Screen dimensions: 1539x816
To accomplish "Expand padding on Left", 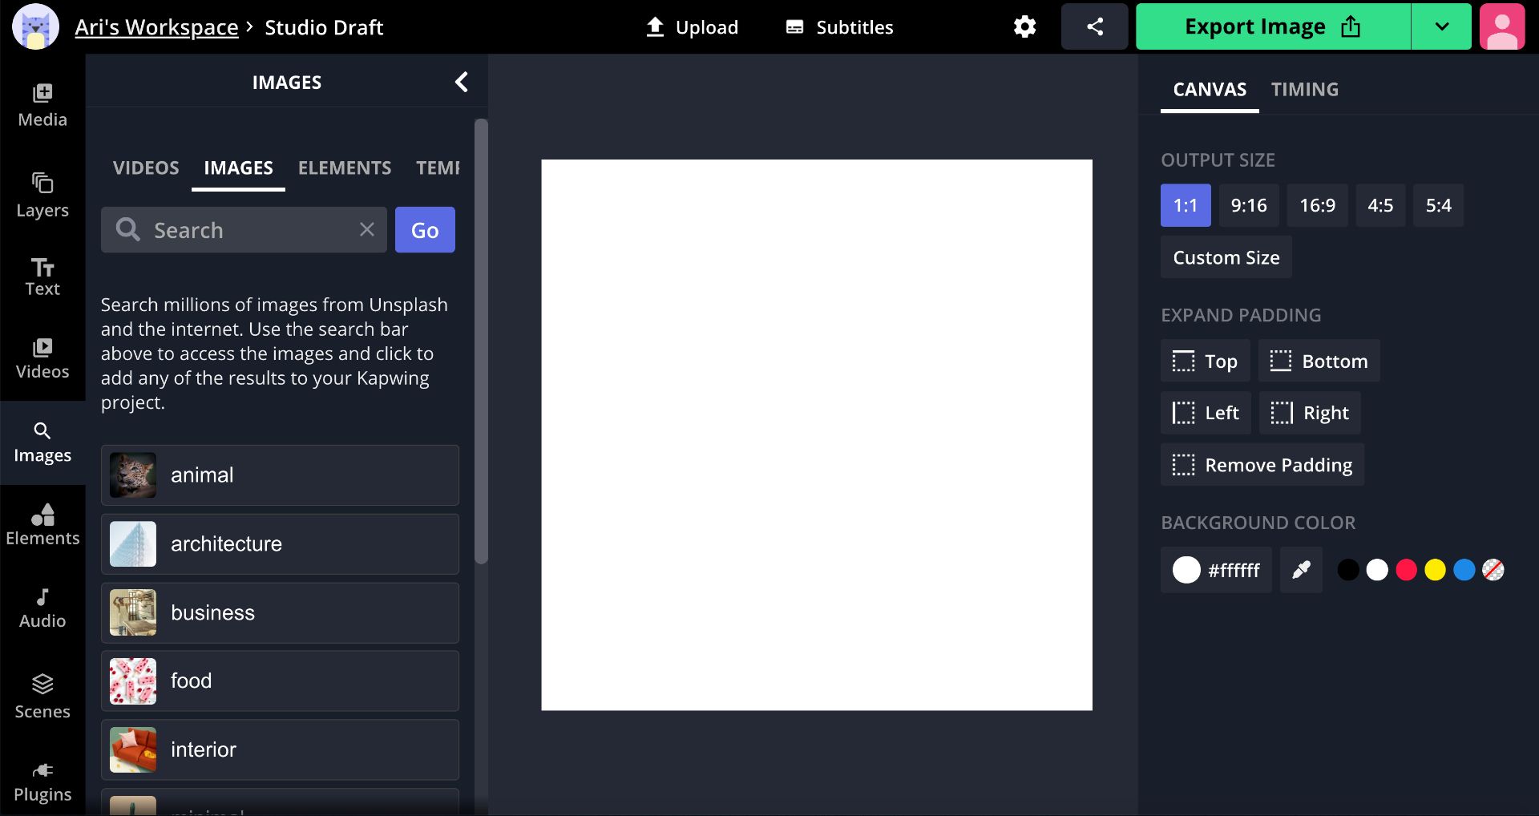I will point(1206,413).
